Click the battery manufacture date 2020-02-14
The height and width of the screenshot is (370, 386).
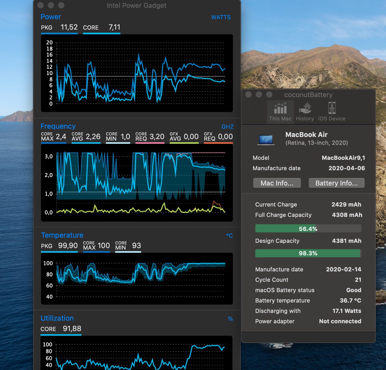click(x=343, y=269)
